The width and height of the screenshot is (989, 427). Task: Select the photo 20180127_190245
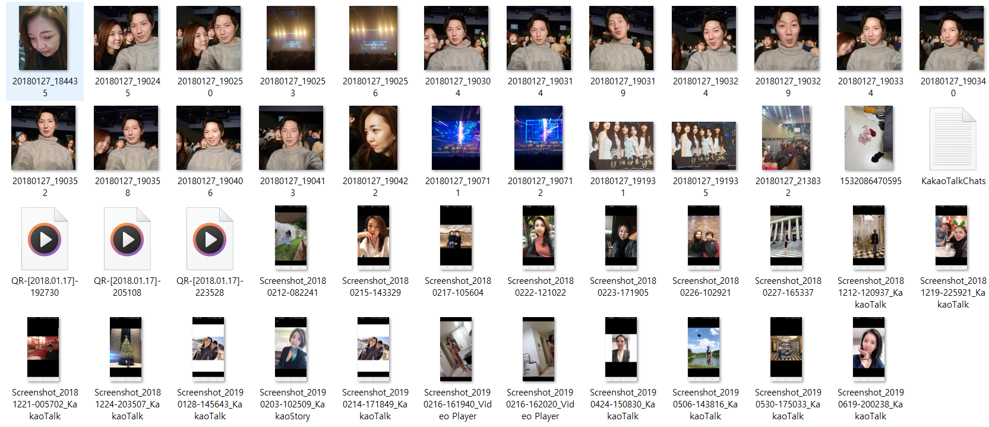click(127, 38)
